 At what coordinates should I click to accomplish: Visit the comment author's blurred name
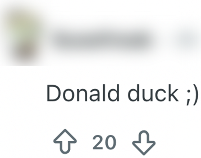click(x=102, y=40)
